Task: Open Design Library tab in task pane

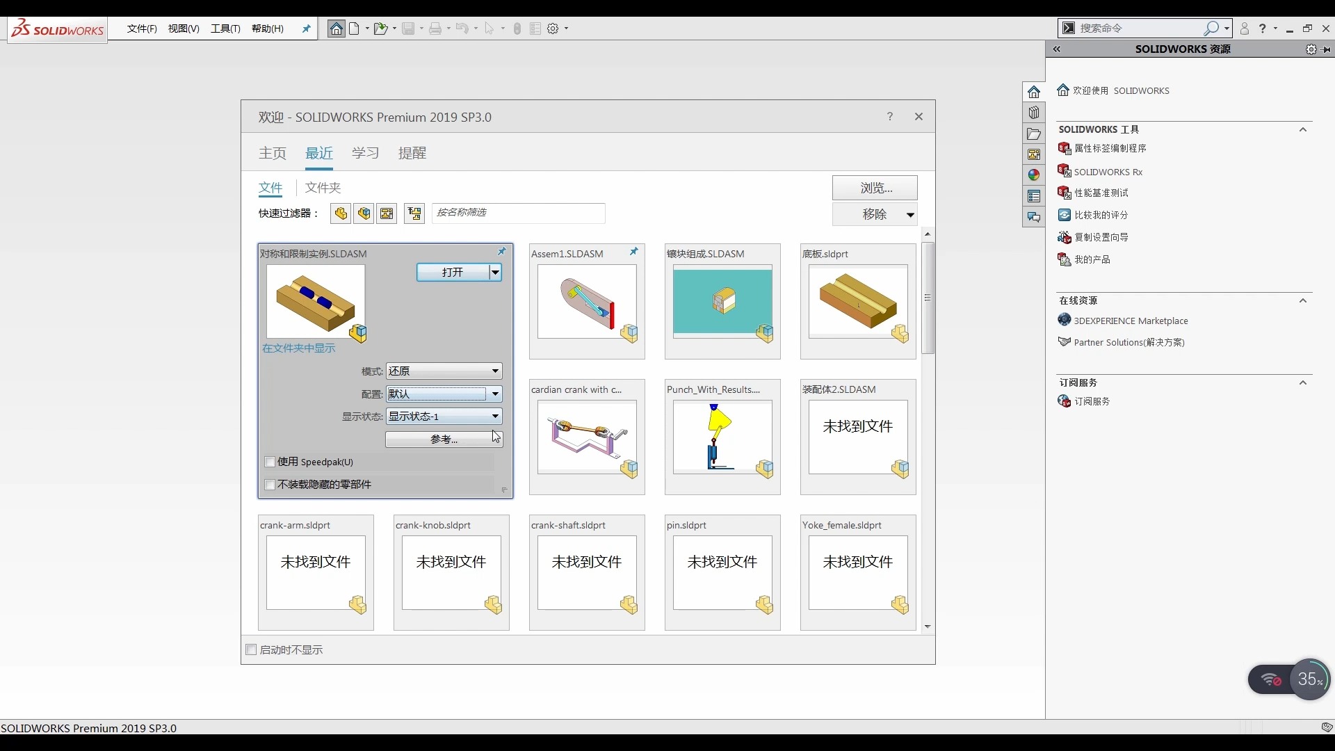Action: tap(1034, 113)
